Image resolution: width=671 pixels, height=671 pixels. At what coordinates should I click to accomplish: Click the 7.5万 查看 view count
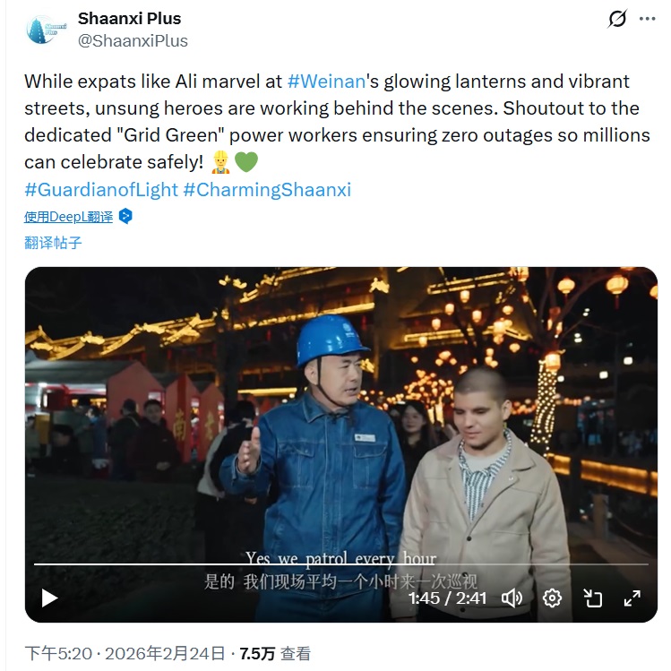(x=275, y=654)
